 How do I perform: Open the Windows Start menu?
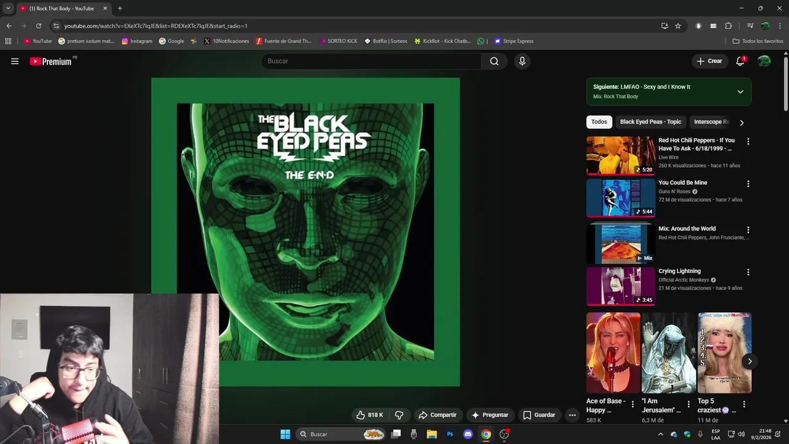pos(285,434)
